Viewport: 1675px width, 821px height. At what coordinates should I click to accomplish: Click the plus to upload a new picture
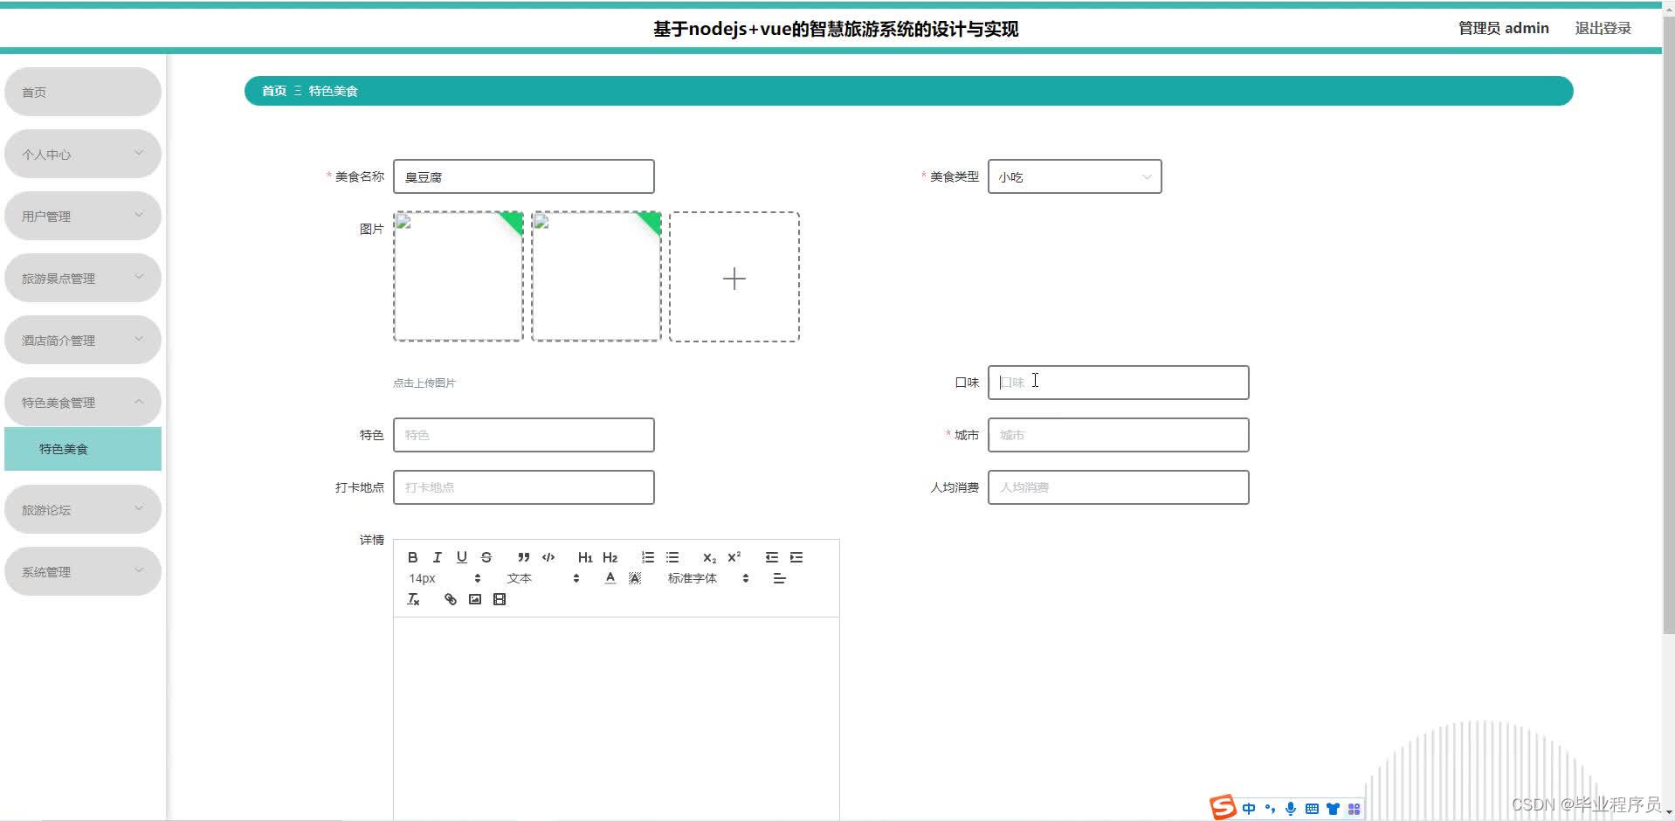(734, 277)
